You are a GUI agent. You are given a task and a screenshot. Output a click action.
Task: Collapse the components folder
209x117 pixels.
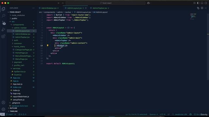pyautogui.click(x=18, y=25)
